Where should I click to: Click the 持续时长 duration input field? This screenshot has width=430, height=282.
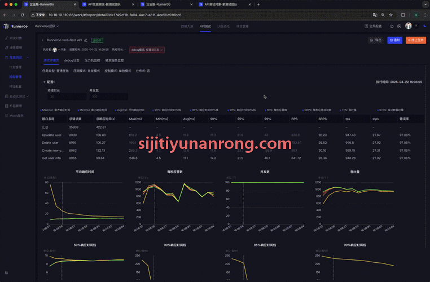point(67,96)
